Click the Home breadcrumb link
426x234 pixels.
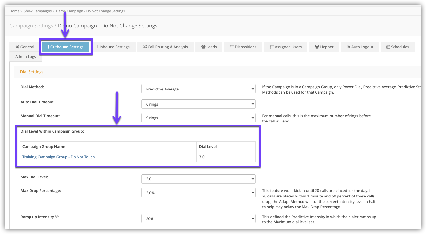(x=14, y=11)
